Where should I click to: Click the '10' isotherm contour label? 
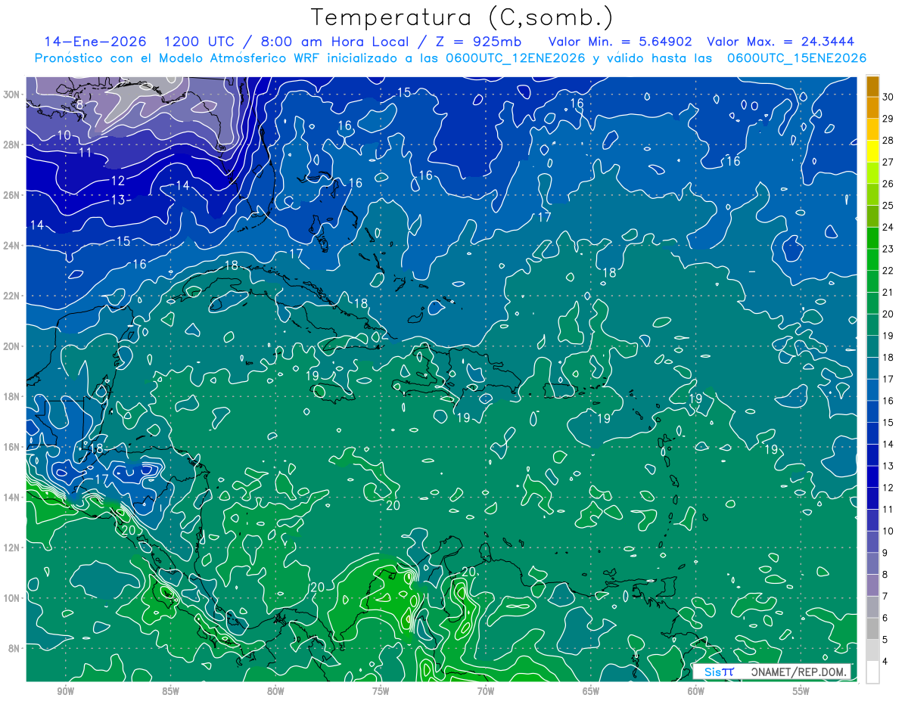pos(64,135)
